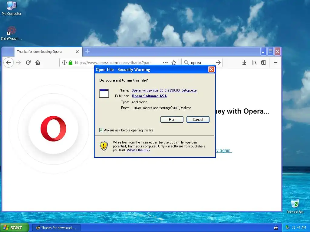310x232 pixels.
Task: Reload the Opera thanks page
Action: pyautogui.click(x=28, y=63)
